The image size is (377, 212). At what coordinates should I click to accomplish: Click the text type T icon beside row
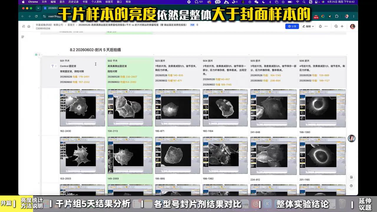pos(52,66)
